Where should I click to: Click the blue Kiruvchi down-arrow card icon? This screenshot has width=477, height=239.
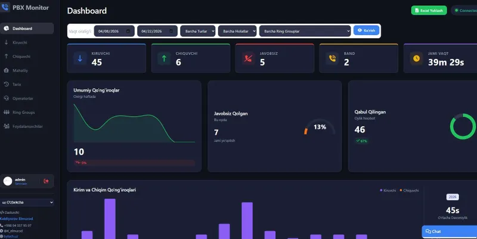(x=80, y=58)
